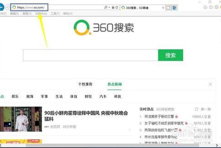Select the 财经 news category
221x148 pixels.
[x=88, y=96]
